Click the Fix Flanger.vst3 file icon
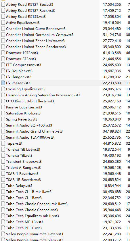The height and width of the screenshot is (241, 130). (3, 77)
